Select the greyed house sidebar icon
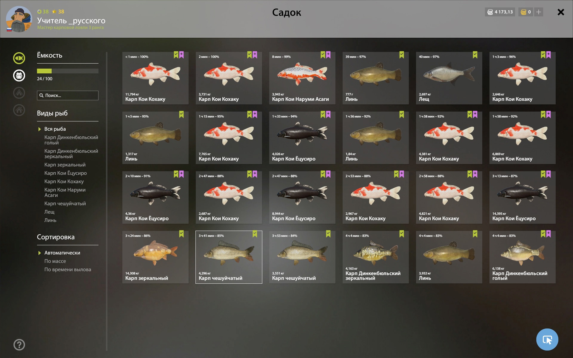The image size is (573, 358). [19, 110]
